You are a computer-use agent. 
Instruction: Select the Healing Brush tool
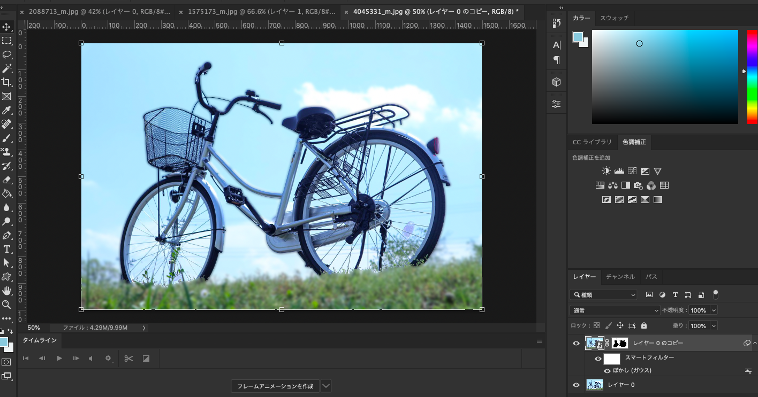click(6, 124)
